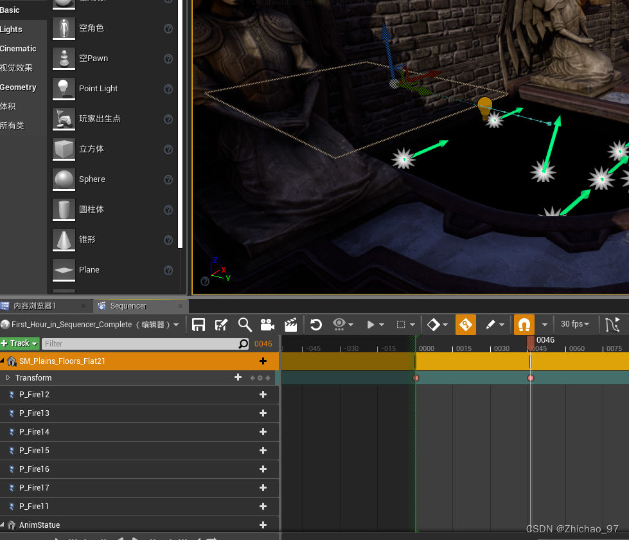This screenshot has width=629, height=540.
Task: Collapse the AnimStatue track arrow
Action: coord(3,525)
